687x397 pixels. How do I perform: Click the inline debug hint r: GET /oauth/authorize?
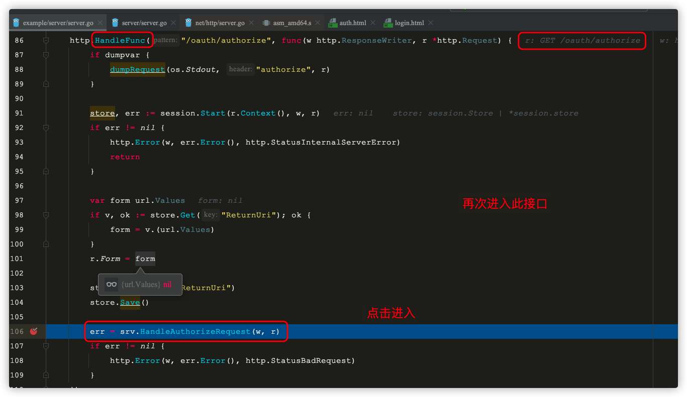coord(582,40)
